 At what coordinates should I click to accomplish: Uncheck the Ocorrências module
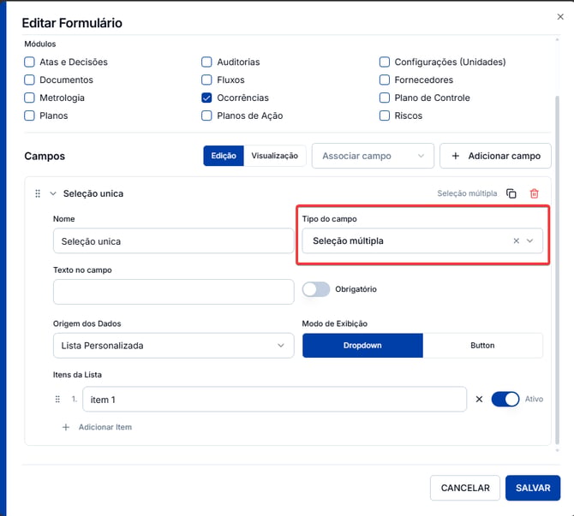point(206,98)
